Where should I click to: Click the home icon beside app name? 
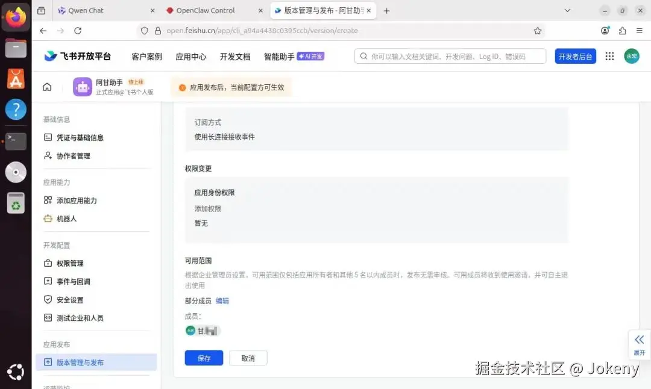[48, 87]
